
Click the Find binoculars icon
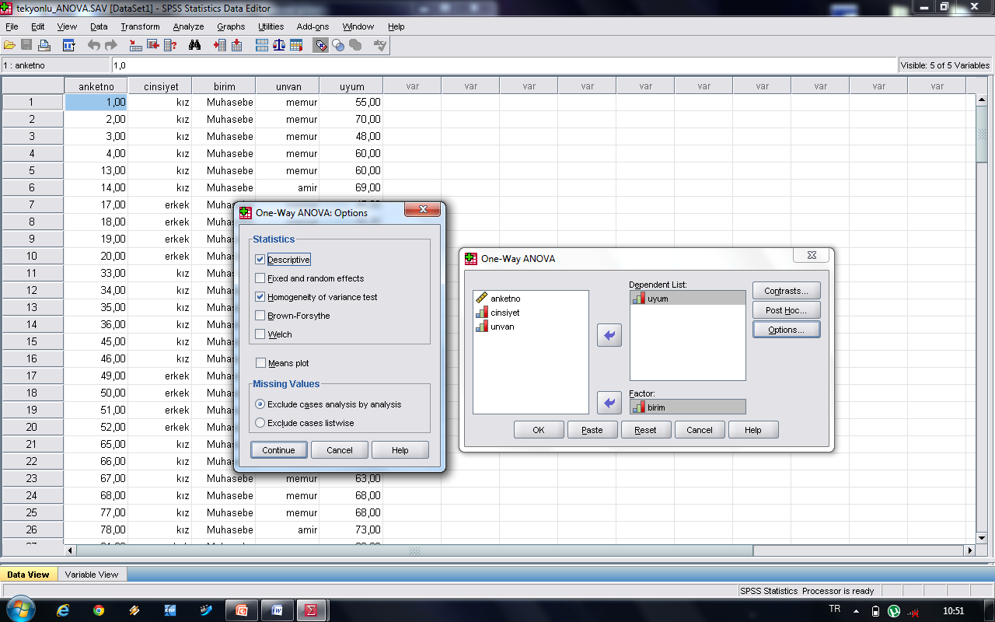pos(195,46)
